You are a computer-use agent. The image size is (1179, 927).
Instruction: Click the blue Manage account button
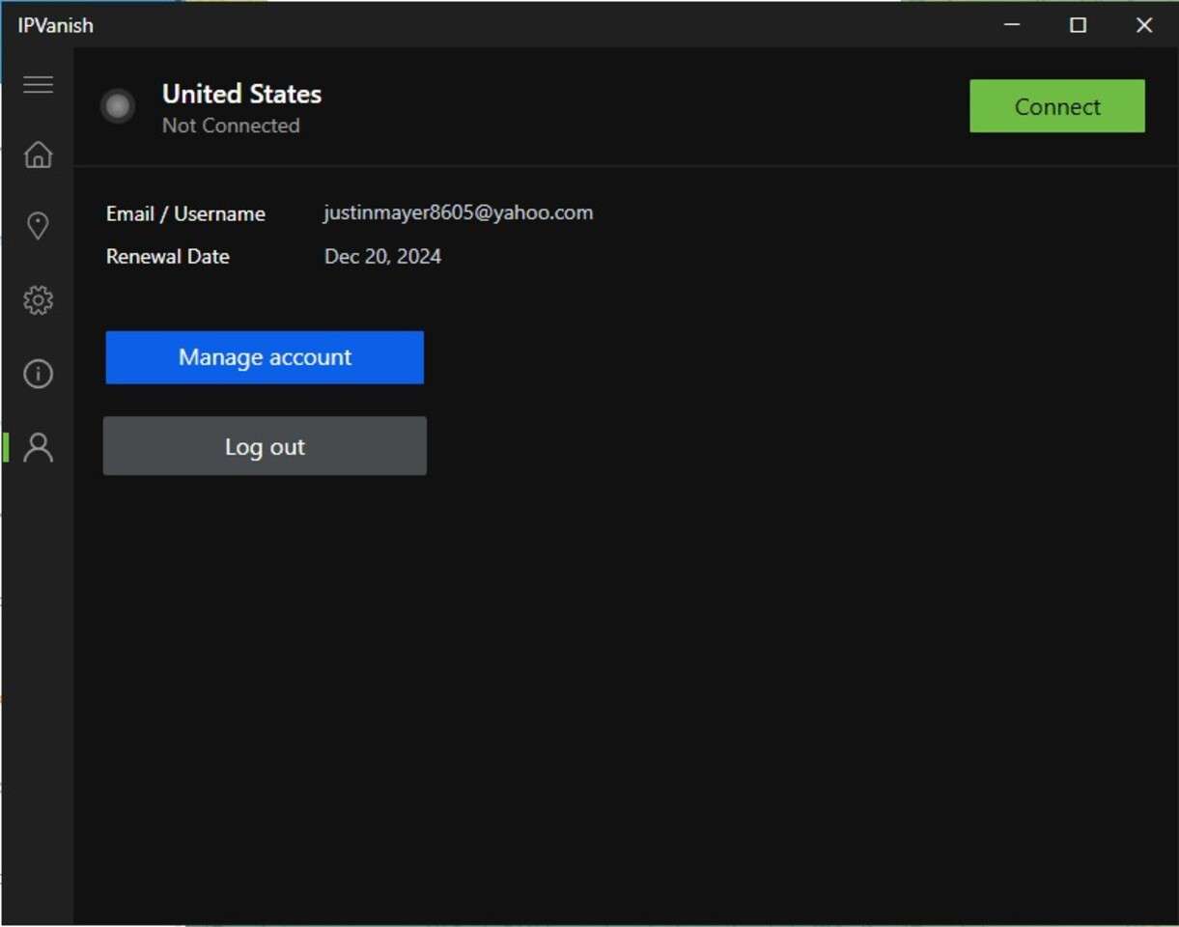(265, 357)
